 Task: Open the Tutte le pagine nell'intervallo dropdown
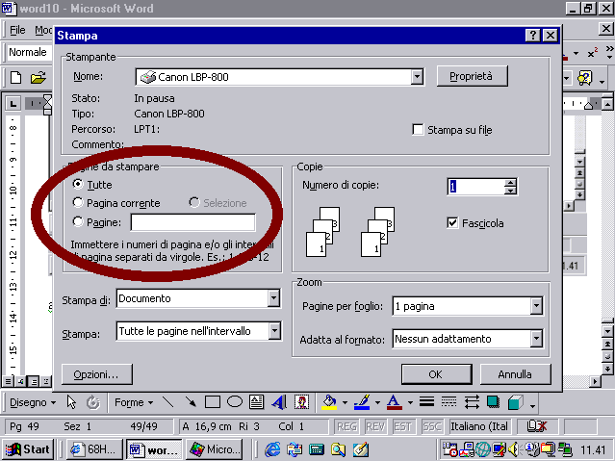[x=274, y=331]
